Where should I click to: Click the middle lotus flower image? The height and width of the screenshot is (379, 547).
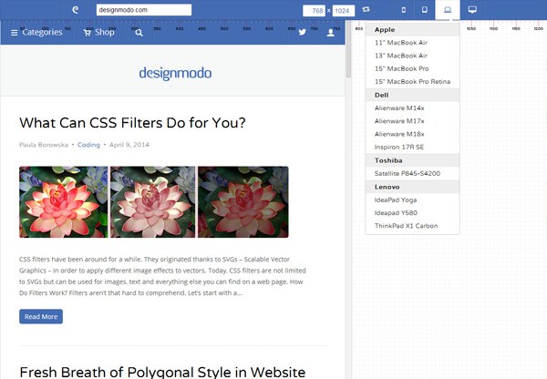(153, 202)
